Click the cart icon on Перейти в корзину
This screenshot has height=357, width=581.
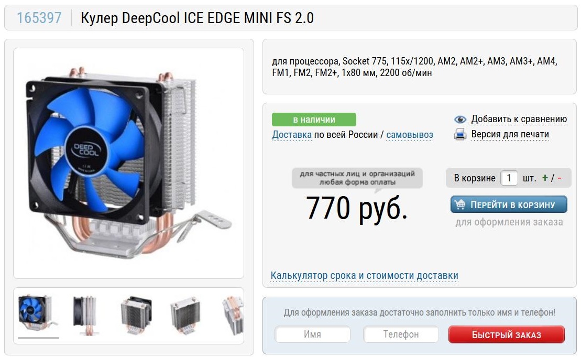[x=460, y=204]
